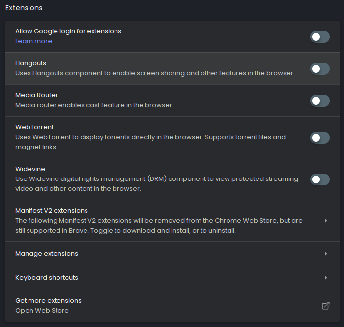This screenshot has height=327, width=344.
Task: Click the Keyboard shortcuts arrow icon
Action: tap(326, 278)
